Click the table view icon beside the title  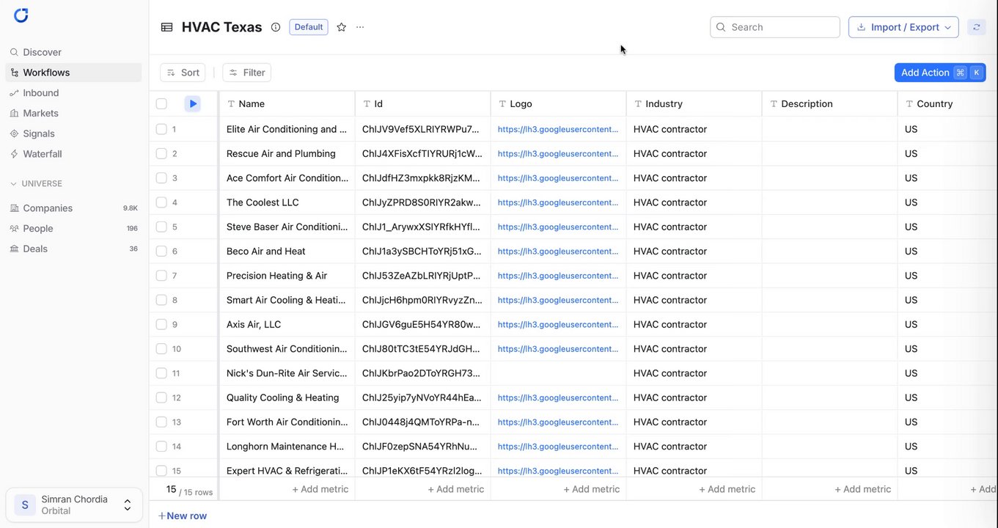(x=167, y=27)
